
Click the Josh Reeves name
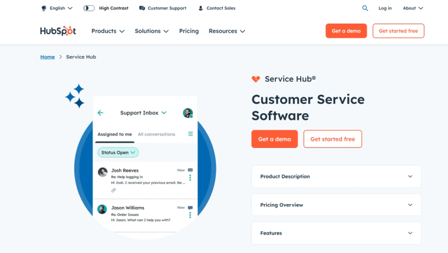125,170
